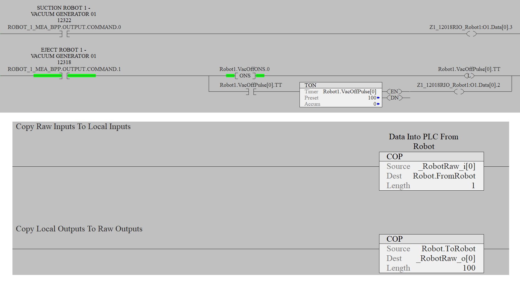
Task: Select the Length 100 operand field
Action: click(469, 268)
